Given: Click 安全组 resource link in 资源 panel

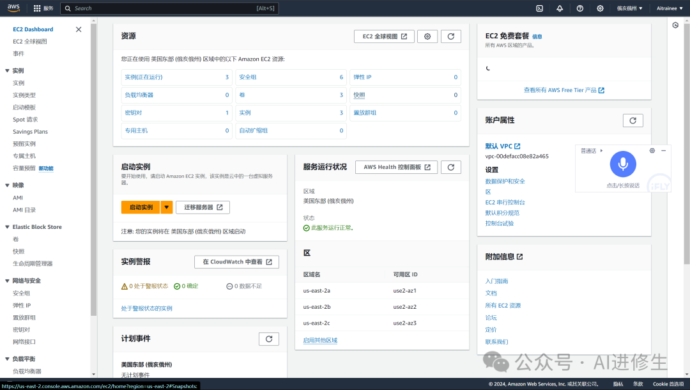Looking at the screenshot, I should [x=248, y=77].
